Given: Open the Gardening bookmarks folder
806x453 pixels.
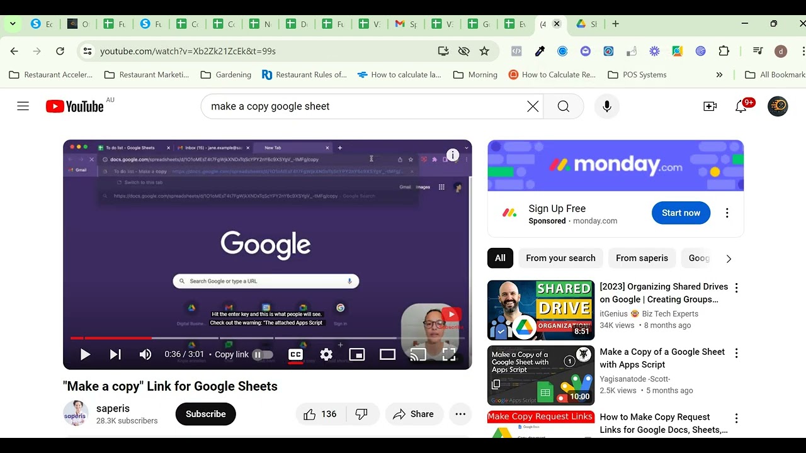Looking at the screenshot, I should coord(225,74).
